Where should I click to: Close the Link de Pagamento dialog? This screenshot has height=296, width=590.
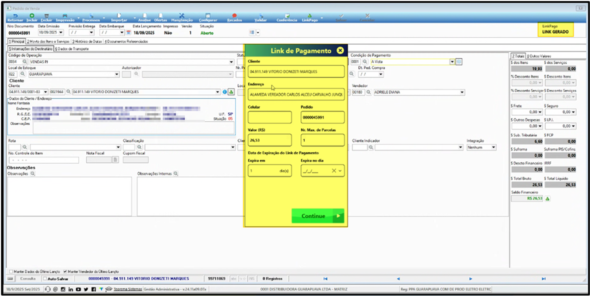tap(340, 50)
